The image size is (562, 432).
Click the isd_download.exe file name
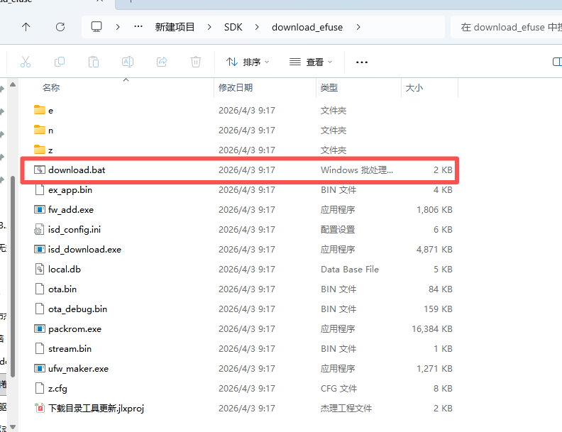tap(84, 249)
